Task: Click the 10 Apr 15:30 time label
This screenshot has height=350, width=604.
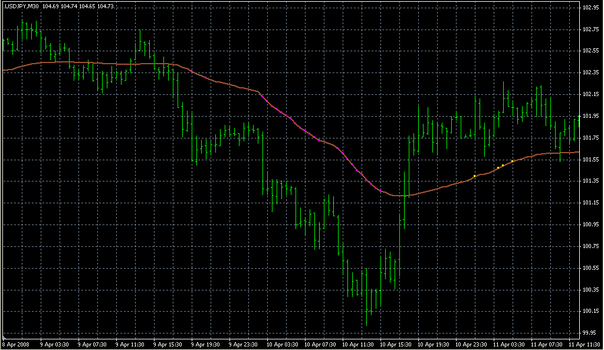Action: [x=395, y=344]
